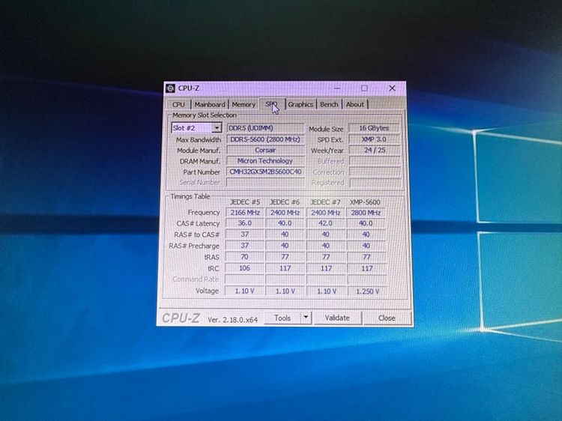This screenshot has width=562, height=421.
Task: Click the 42.0 CAS# Latency cell
Action: point(325,223)
